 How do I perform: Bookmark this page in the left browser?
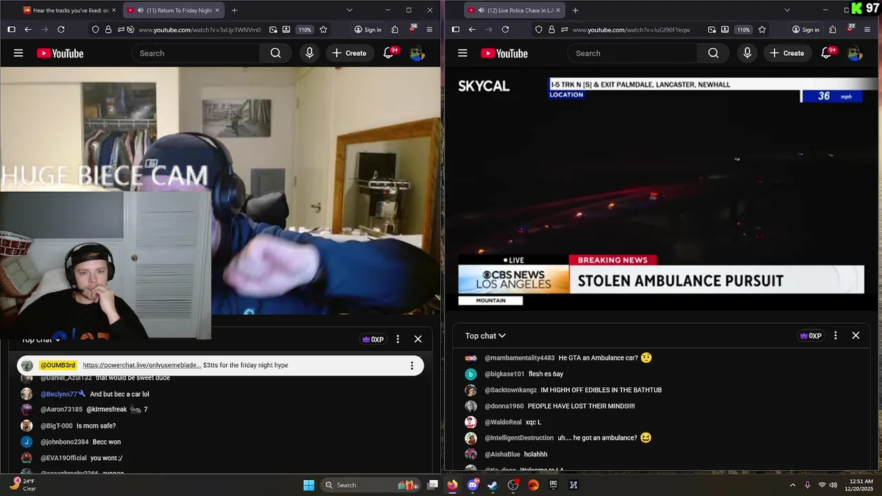point(323,30)
